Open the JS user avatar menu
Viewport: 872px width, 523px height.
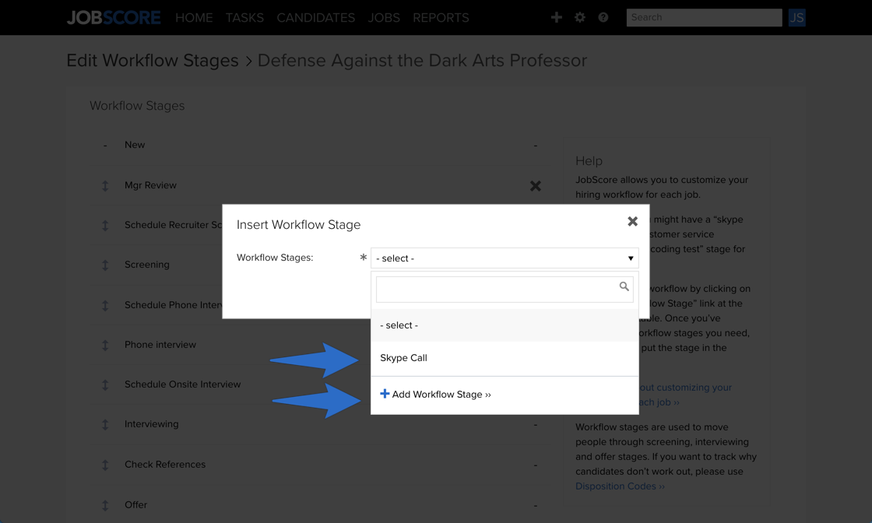[797, 17]
